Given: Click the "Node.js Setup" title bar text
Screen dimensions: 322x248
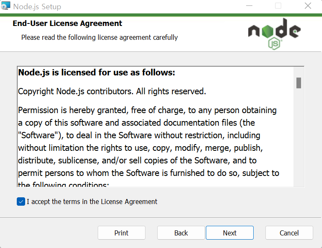Looking at the screenshot, I should pos(37,7).
